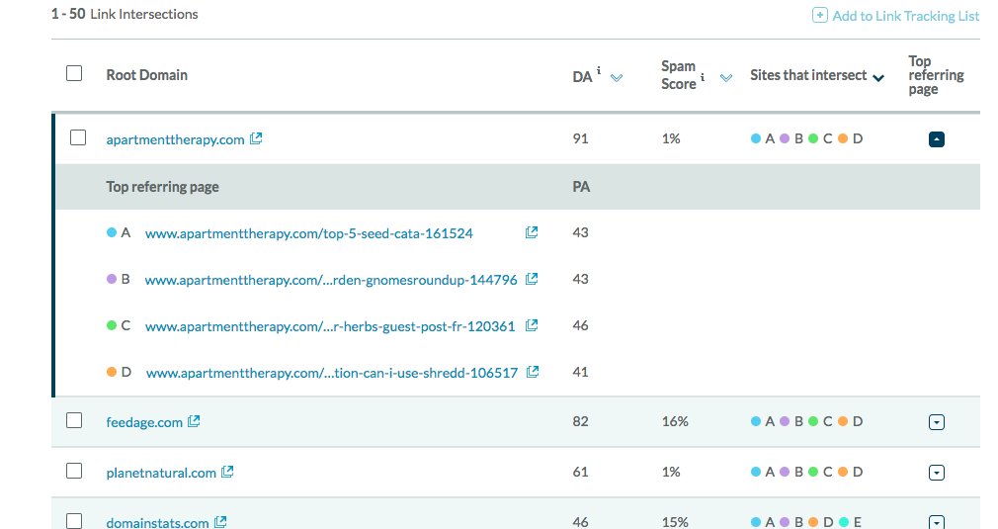This screenshot has width=998, height=529.
Task: Open external icon for top-5-seed-cata page
Action: 532,232
